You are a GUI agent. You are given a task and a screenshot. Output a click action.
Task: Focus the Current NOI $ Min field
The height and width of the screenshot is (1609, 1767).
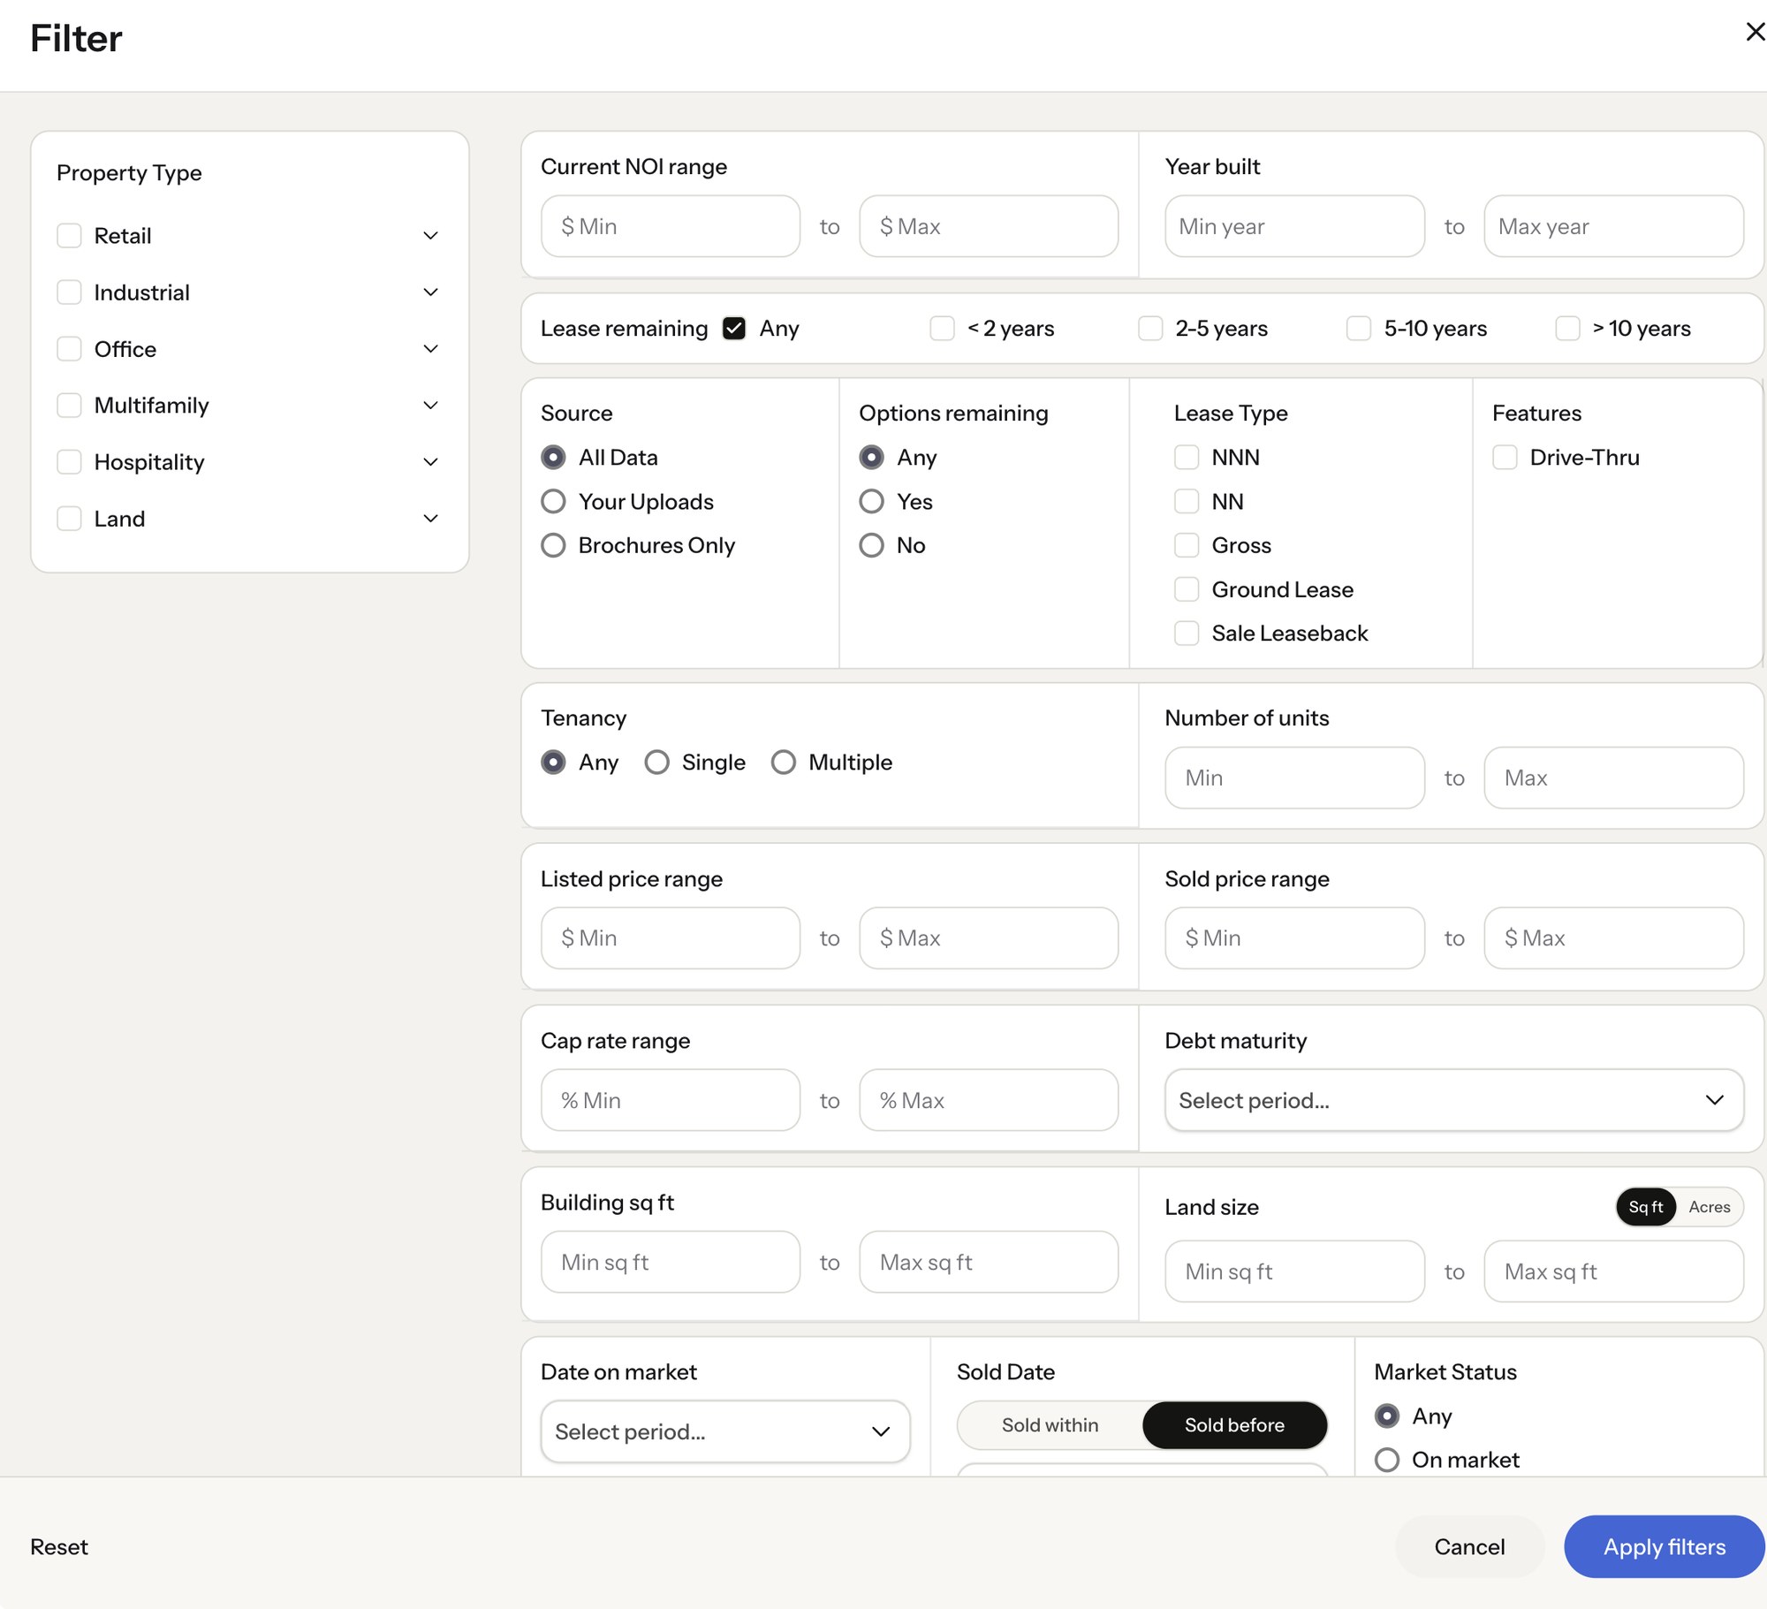(x=671, y=226)
